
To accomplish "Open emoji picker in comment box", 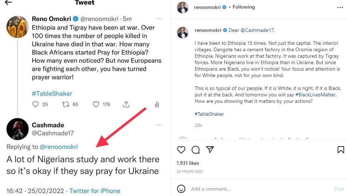I will tap(182, 189).
